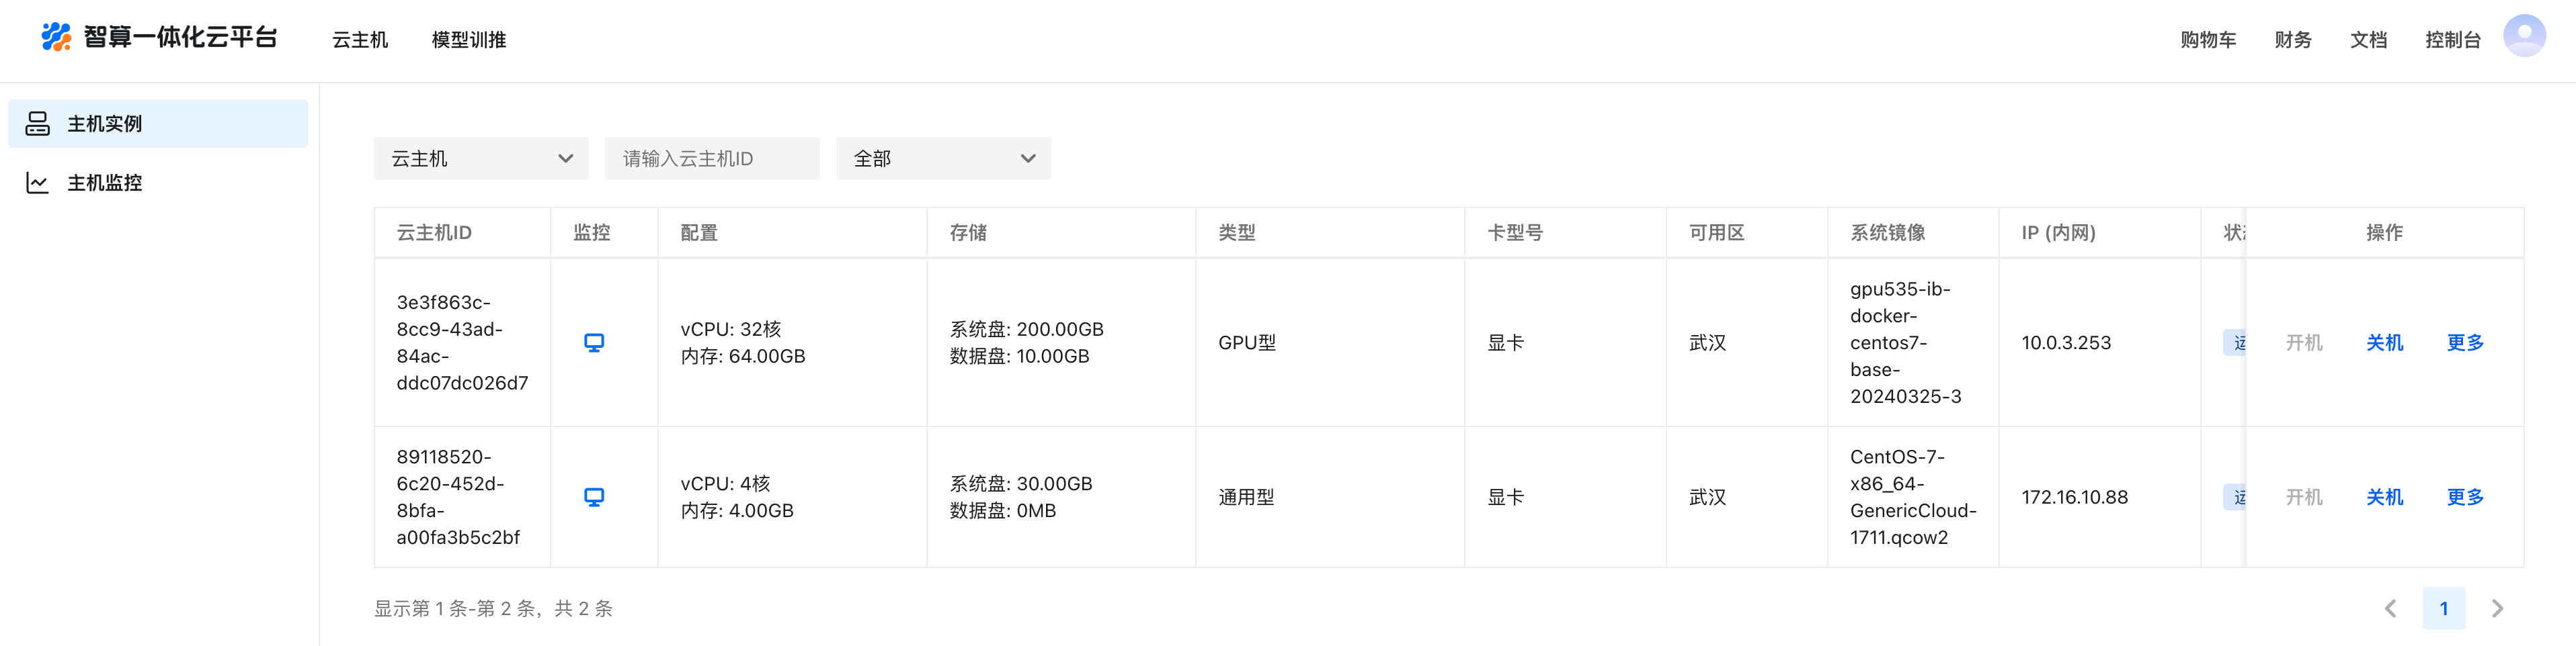The width and height of the screenshot is (2576, 646).
Task: Click 关机 for host 172.16.10.88
Action: pyautogui.click(x=2384, y=497)
